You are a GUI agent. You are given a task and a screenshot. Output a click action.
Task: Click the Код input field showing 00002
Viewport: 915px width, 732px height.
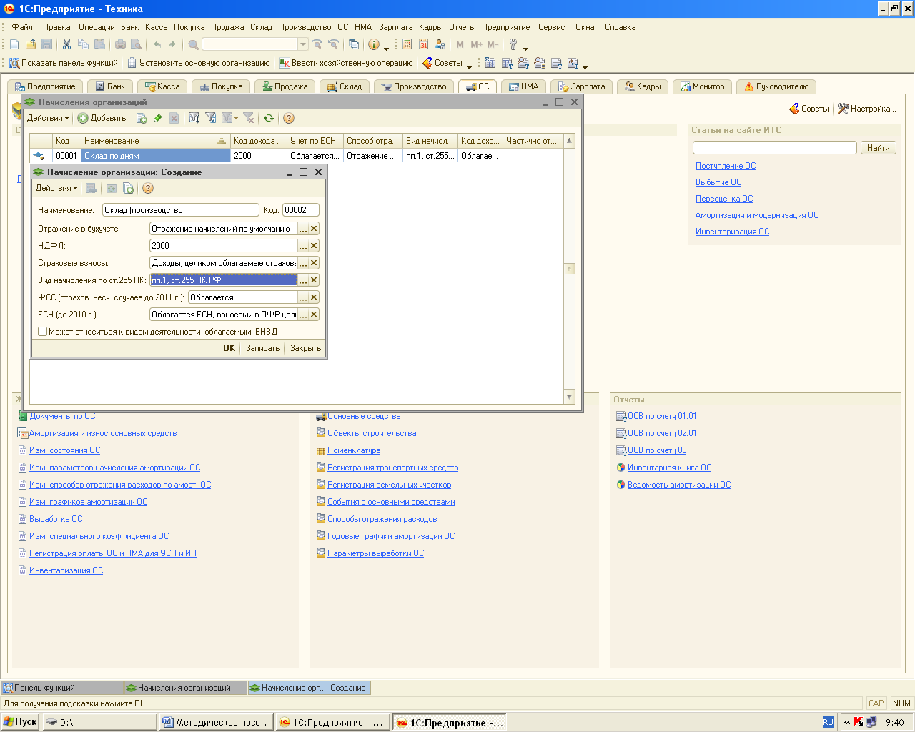coord(300,210)
